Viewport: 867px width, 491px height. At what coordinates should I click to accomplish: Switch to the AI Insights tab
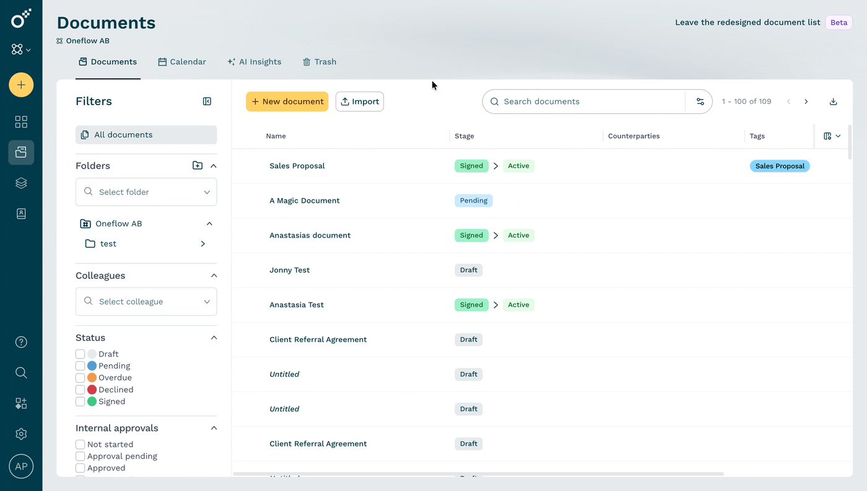pyautogui.click(x=254, y=62)
